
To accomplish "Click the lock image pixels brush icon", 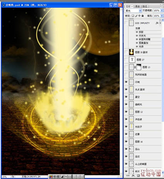I will click(136, 16).
